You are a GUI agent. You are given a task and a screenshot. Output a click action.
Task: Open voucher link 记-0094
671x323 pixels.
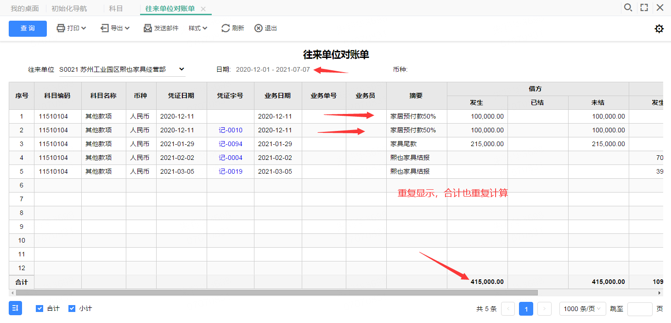(231, 144)
